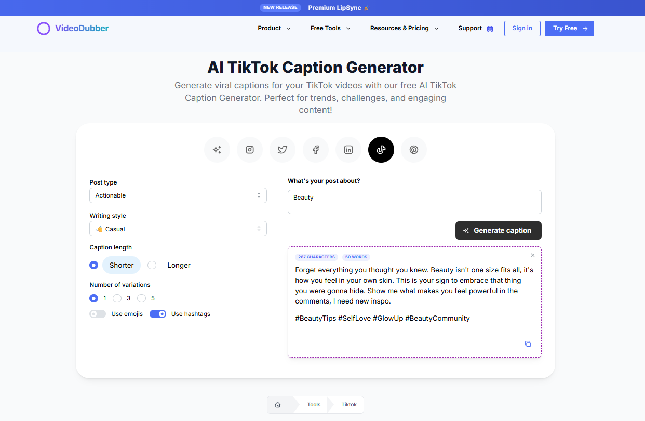The image size is (645, 421).
Task: Click the VideoDubber brand name
Action: [82, 29]
